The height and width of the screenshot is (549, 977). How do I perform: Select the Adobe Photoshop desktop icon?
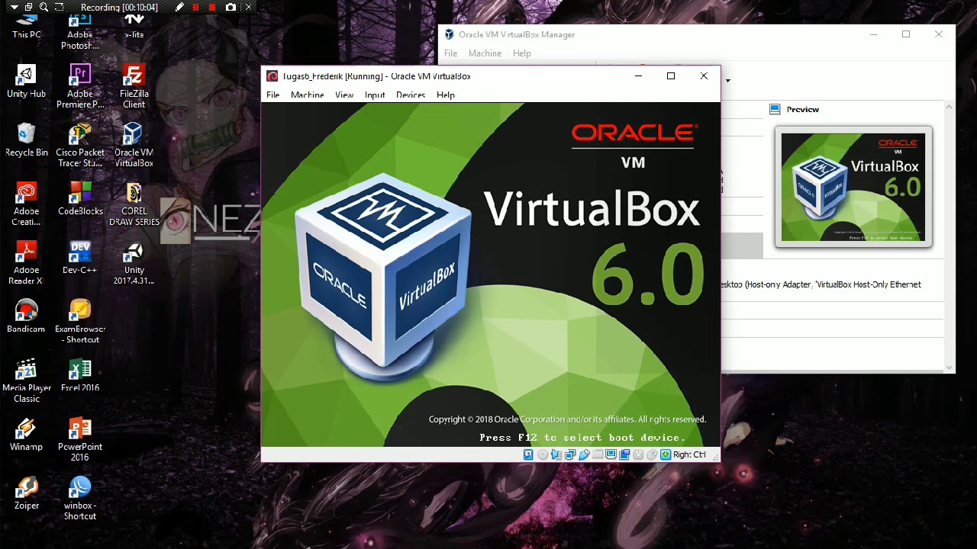79,31
